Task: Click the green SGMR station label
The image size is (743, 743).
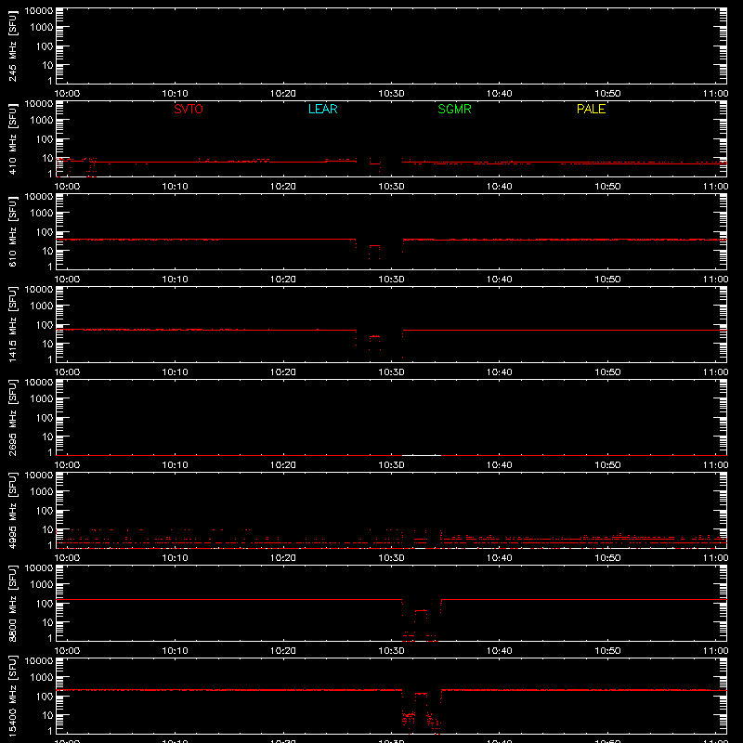Action: point(454,109)
